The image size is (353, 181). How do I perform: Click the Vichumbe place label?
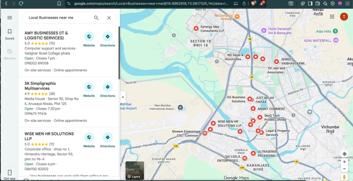[330, 129]
